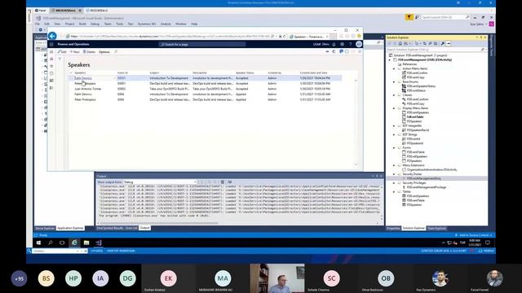The image size is (522, 293).
Task: Click the help question mark icon
Action: (x=350, y=44)
